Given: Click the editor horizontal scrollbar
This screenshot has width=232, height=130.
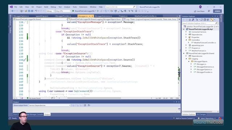Looking at the screenshot, I should [94, 98].
